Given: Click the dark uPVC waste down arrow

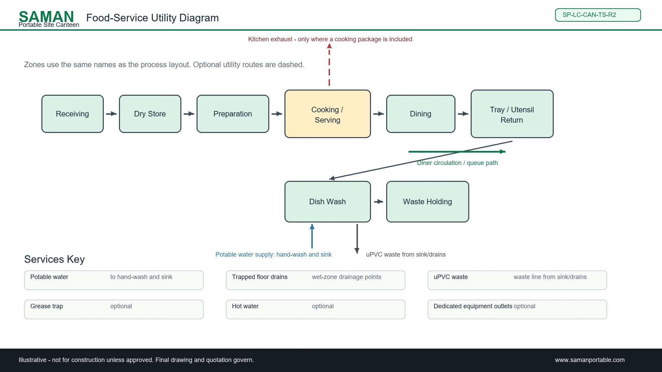Looking at the screenshot, I should click(x=357, y=238).
